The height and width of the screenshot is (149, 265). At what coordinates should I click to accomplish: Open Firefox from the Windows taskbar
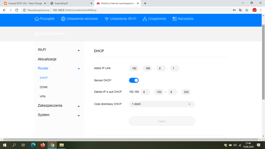[x=43, y=145]
